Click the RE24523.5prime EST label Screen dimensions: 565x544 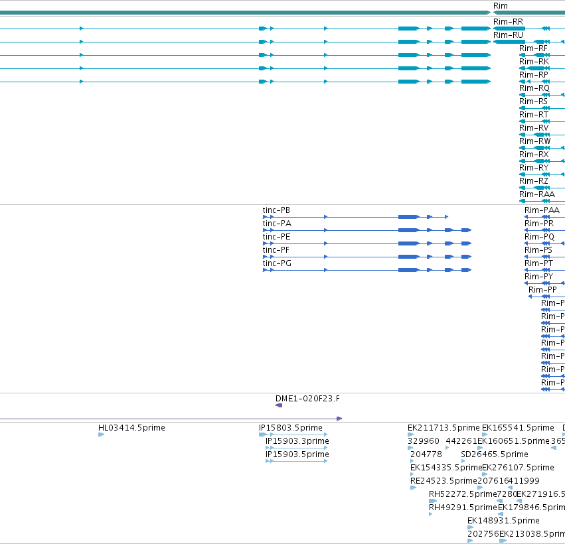coord(444,482)
